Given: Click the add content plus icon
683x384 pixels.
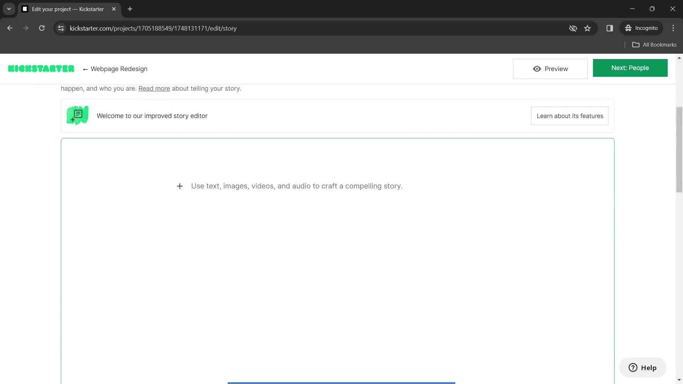Looking at the screenshot, I should tap(180, 186).
